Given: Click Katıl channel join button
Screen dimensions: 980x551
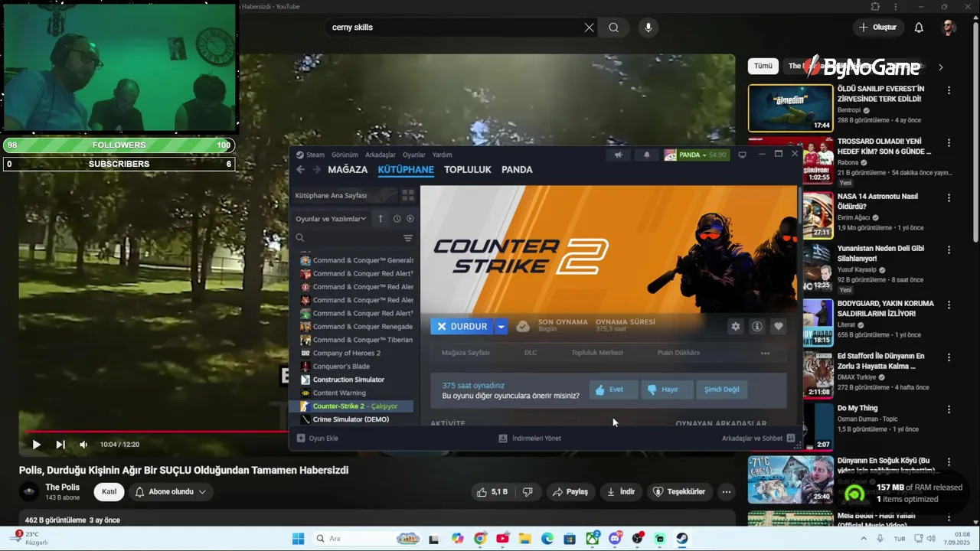Looking at the screenshot, I should pyautogui.click(x=109, y=492).
